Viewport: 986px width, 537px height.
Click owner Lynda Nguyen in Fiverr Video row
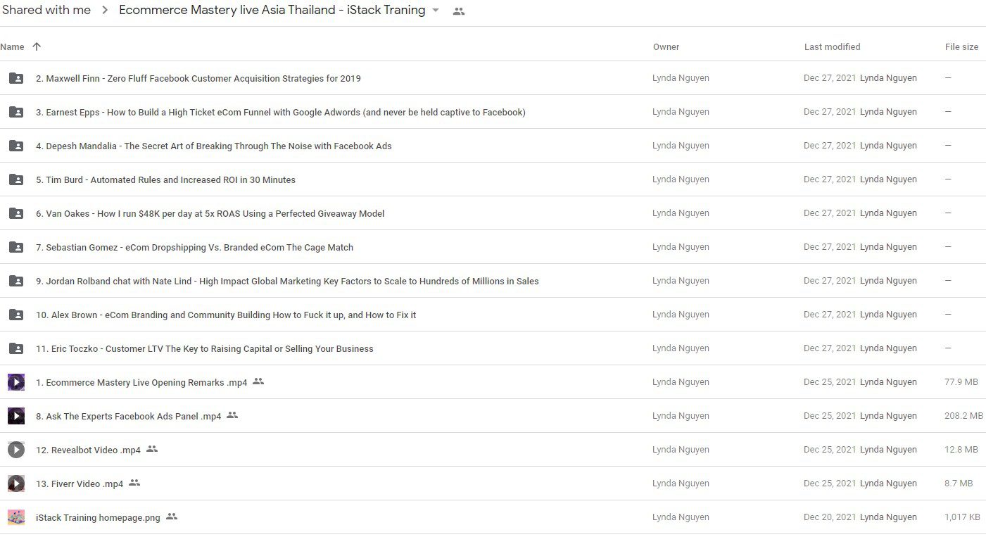[681, 484]
